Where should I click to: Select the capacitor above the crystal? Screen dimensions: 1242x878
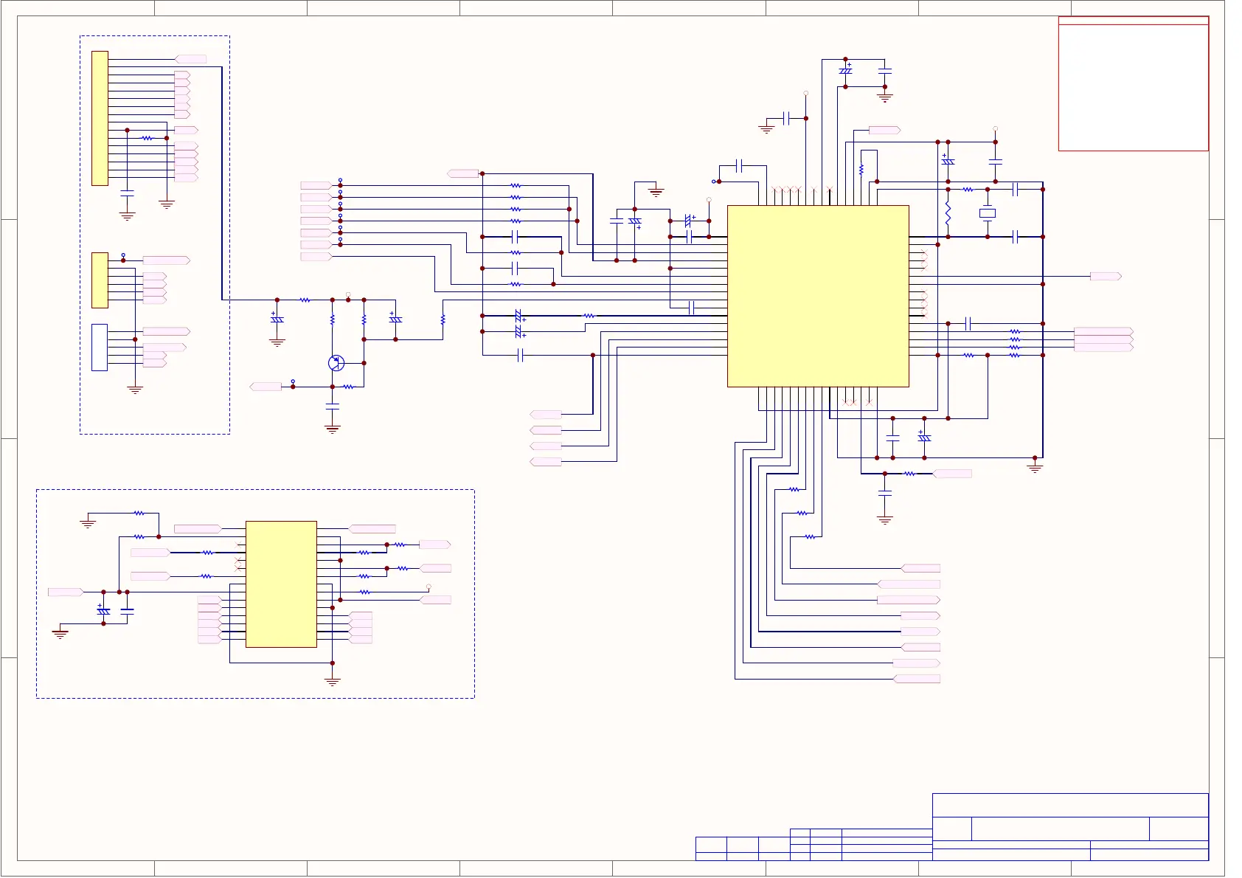point(1016,190)
